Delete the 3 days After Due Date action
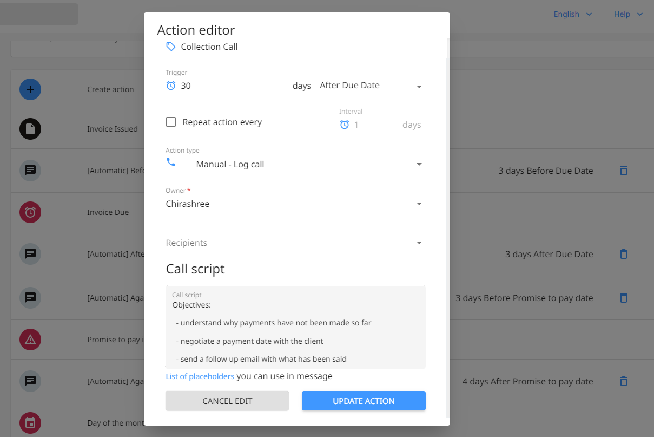This screenshot has width=654, height=437. [623, 254]
